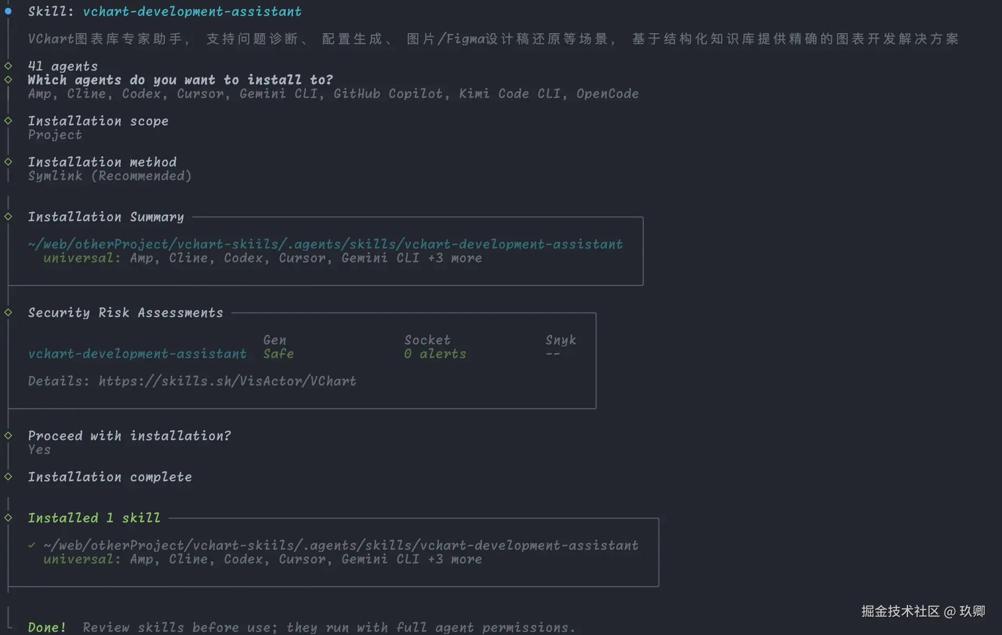Screen dimensions: 1002x635
Task: Click the green checkmark next to the installed path
Action: (x=32, y=545)
